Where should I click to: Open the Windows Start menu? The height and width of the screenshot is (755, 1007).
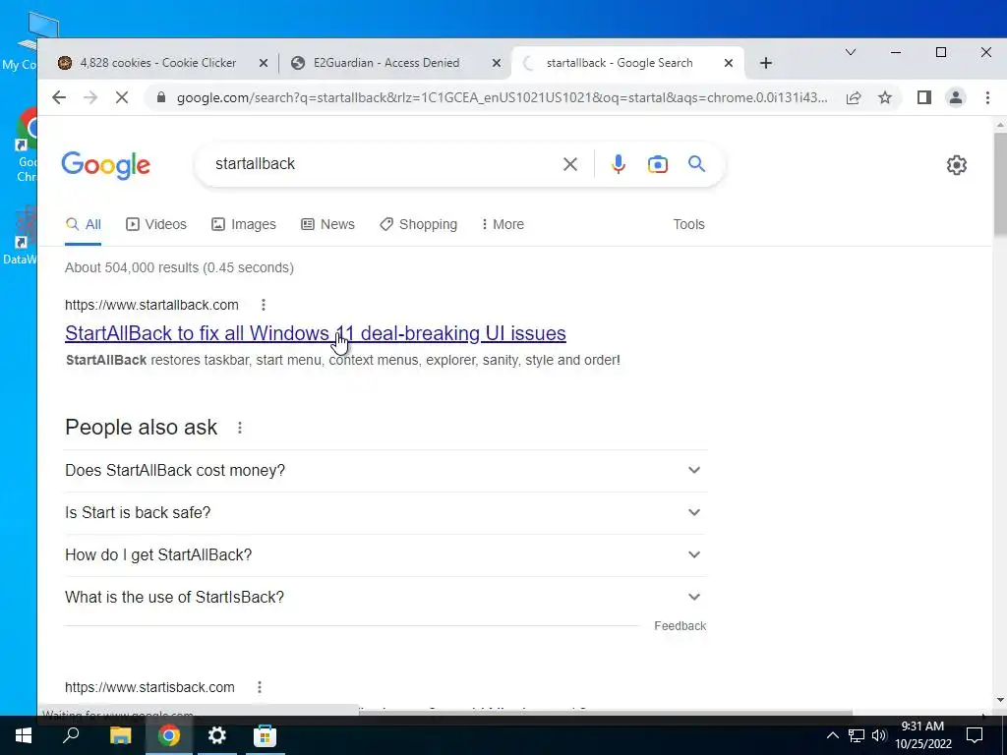24,735
